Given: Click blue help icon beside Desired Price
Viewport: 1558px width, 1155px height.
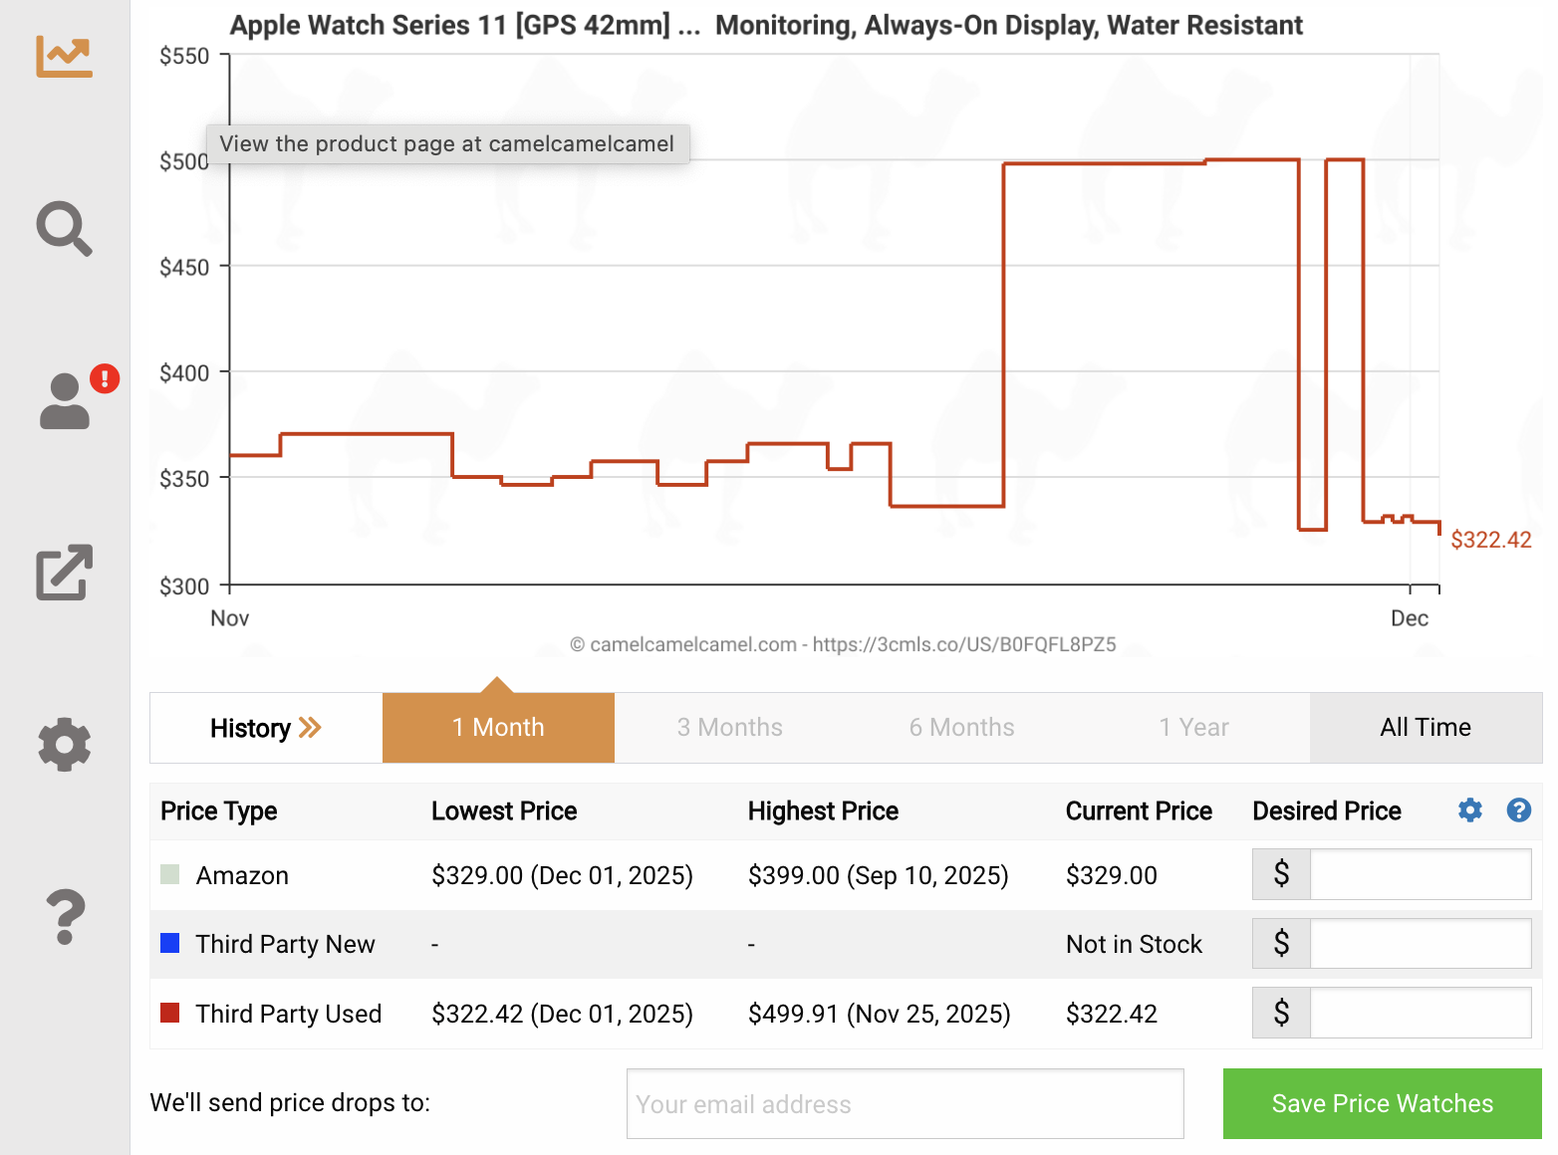Looking at the screenshot, I should click(1518, 810).
